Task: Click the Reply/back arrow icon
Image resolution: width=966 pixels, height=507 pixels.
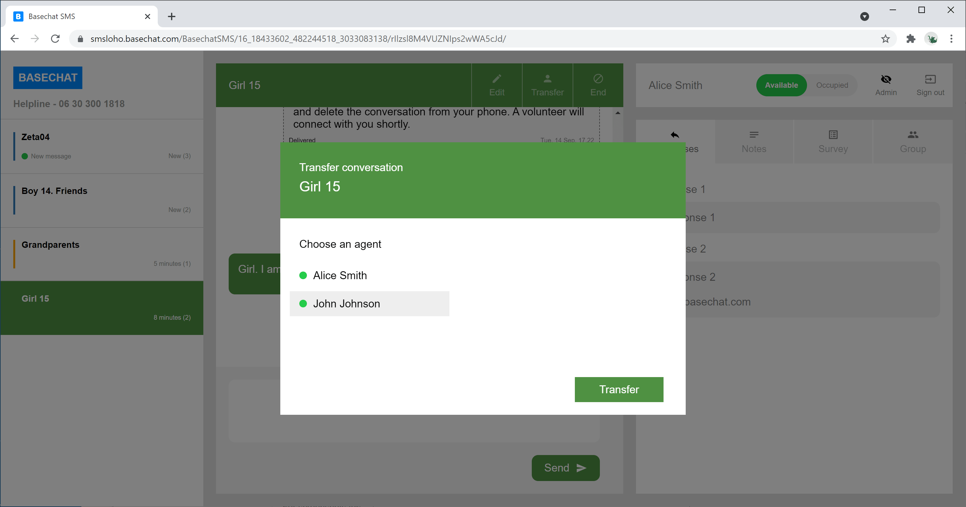Action: tap(675, 135)
